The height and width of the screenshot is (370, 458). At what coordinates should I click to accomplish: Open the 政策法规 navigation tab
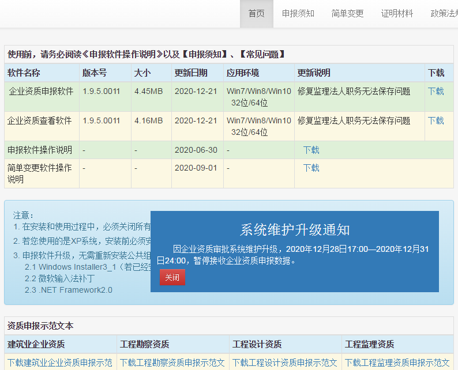(x=444, y=14)
